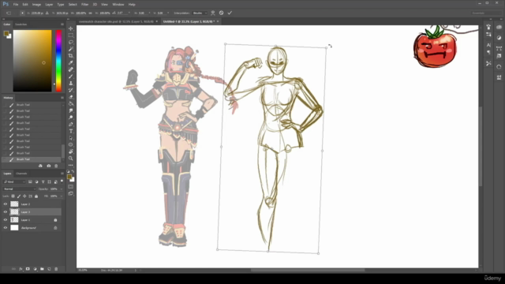Hide Layer 2 visibility eye

pos(6,204)
